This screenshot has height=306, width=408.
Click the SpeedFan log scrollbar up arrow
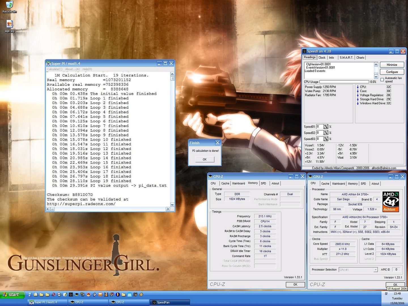coord(376,64)
